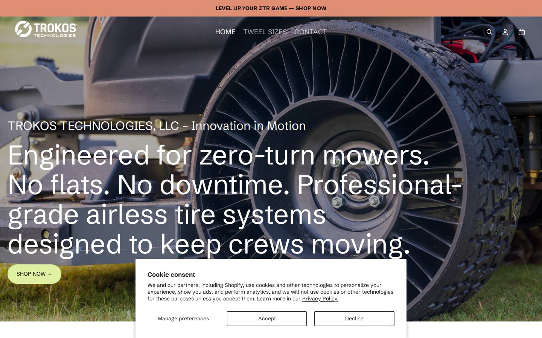Open the Privacy Policy link

tap(320, 299)
